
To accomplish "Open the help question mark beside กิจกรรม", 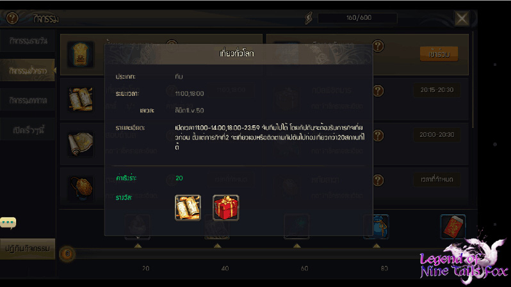I will [x=12, y=19].
